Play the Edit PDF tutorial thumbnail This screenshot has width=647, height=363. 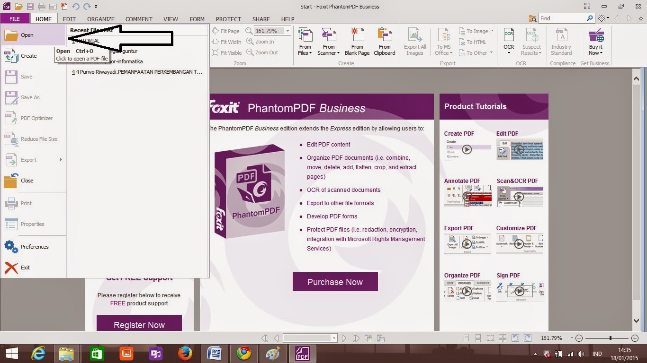pyautogui.click(x=520, y=149)
